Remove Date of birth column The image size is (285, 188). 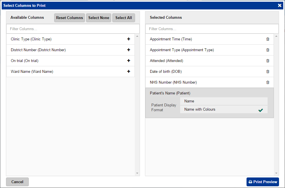[x=268, y=72]
